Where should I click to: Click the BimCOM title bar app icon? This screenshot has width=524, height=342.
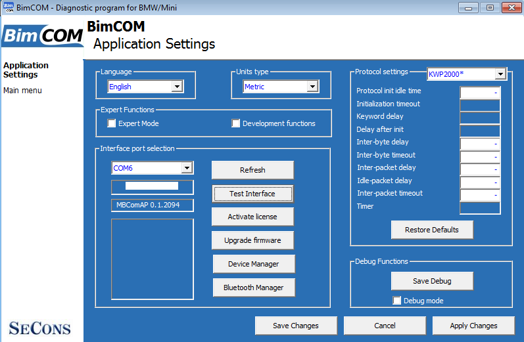[x=9, y=7]
